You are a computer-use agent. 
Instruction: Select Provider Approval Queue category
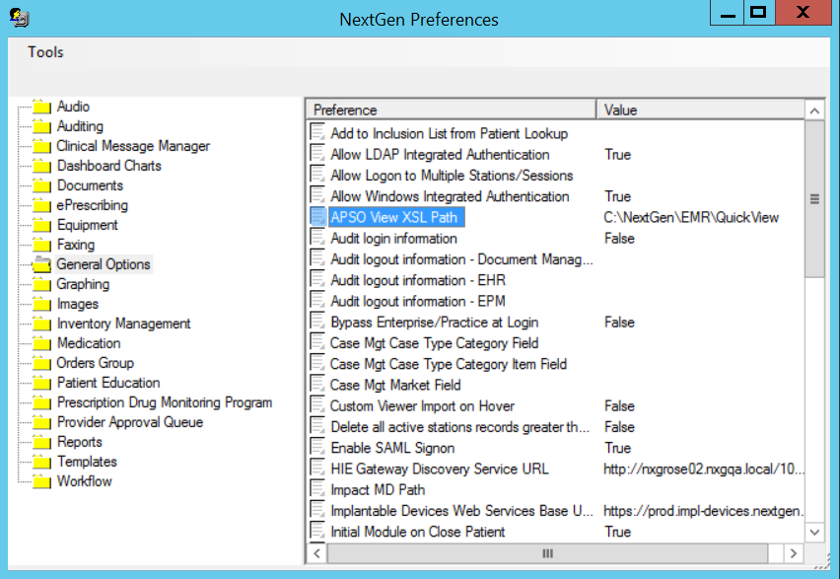tap(130, 422)
